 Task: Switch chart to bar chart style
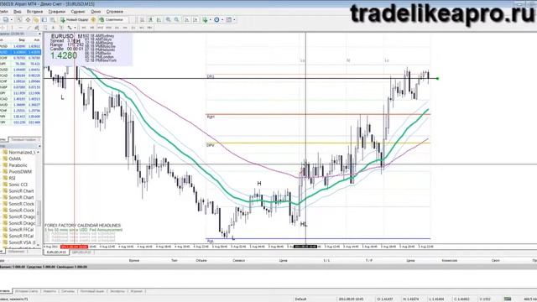coord(142,20)
